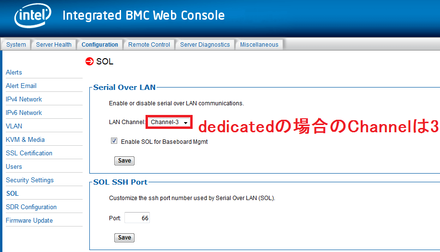Screen dimensions: 440x252
Task: Click the red SOL arrow icon
Action: tap(89, 61)
